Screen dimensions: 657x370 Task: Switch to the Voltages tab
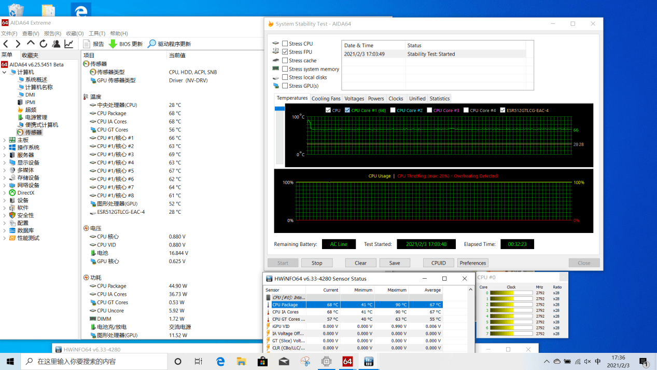[x=354, y=99]
